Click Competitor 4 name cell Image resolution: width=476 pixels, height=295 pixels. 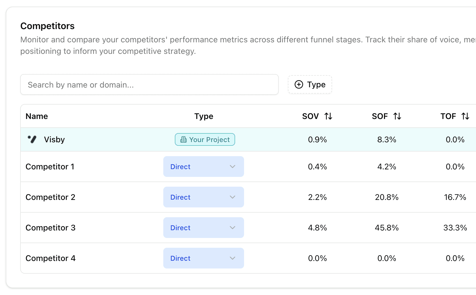(50, 258)
